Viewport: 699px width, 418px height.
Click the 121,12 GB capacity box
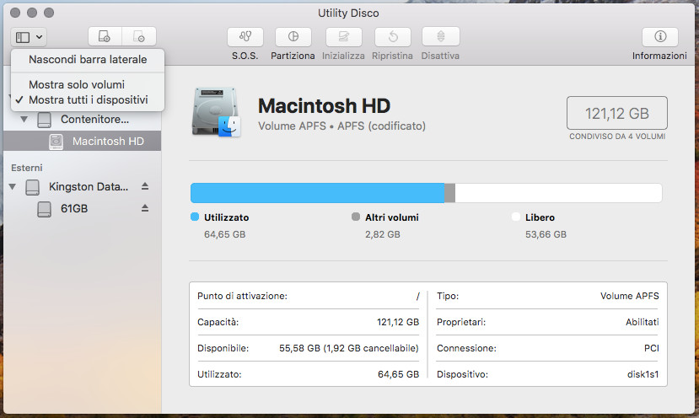click(x=617, y=113)
